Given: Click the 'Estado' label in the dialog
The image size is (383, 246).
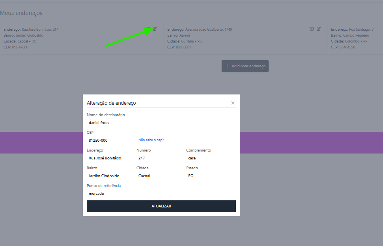Looking at the screenshot, I should pos(192,168).
